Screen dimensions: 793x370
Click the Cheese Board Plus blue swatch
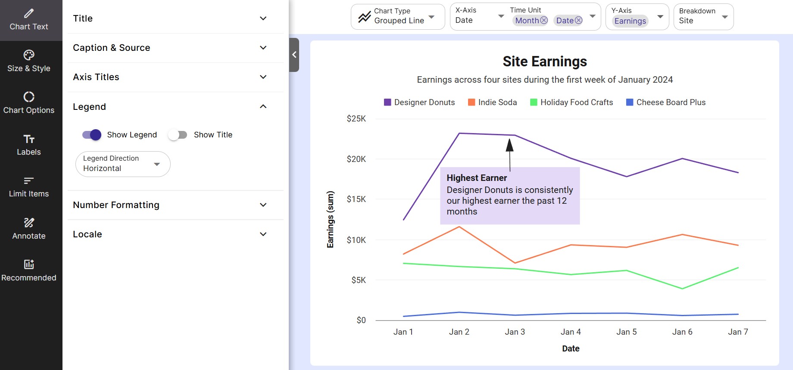tap(630, 103)
